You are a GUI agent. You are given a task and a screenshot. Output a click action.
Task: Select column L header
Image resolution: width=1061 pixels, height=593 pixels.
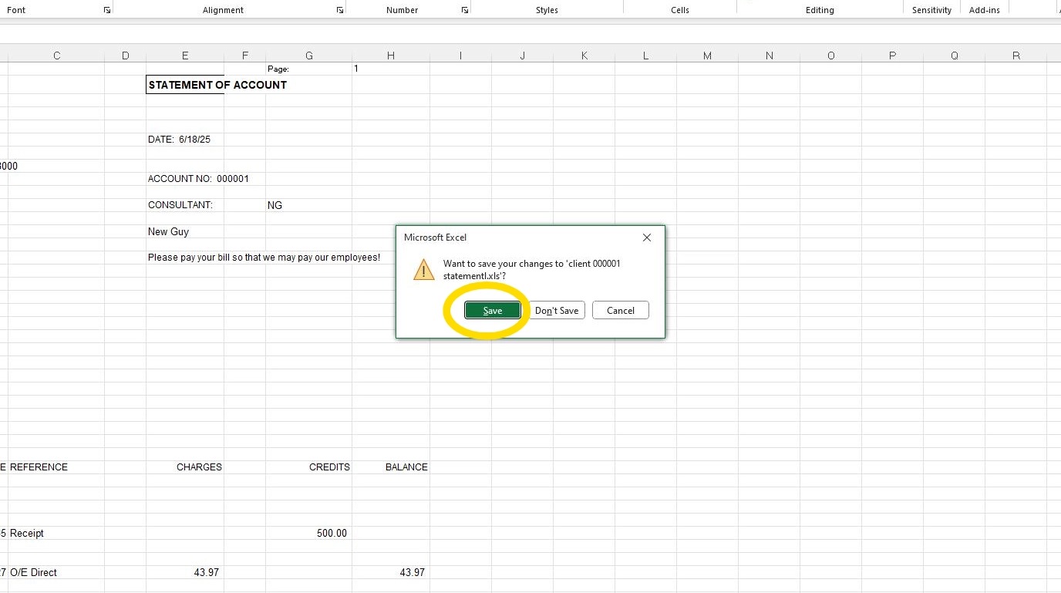tap(645, 56)
